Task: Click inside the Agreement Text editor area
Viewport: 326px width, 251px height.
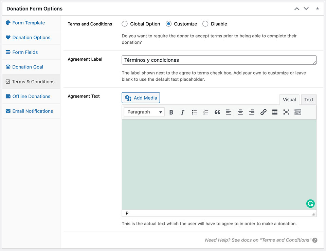Action: tap(219, 165)
